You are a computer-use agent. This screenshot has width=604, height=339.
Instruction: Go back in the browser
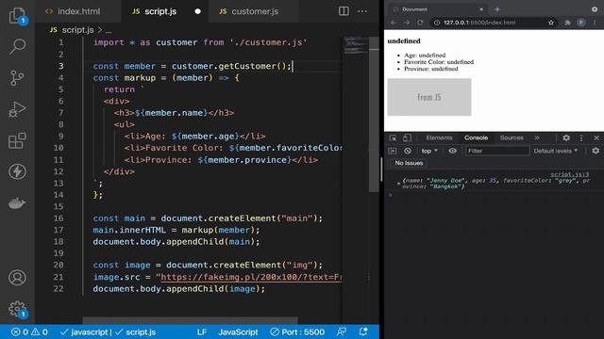pos(394,23)
